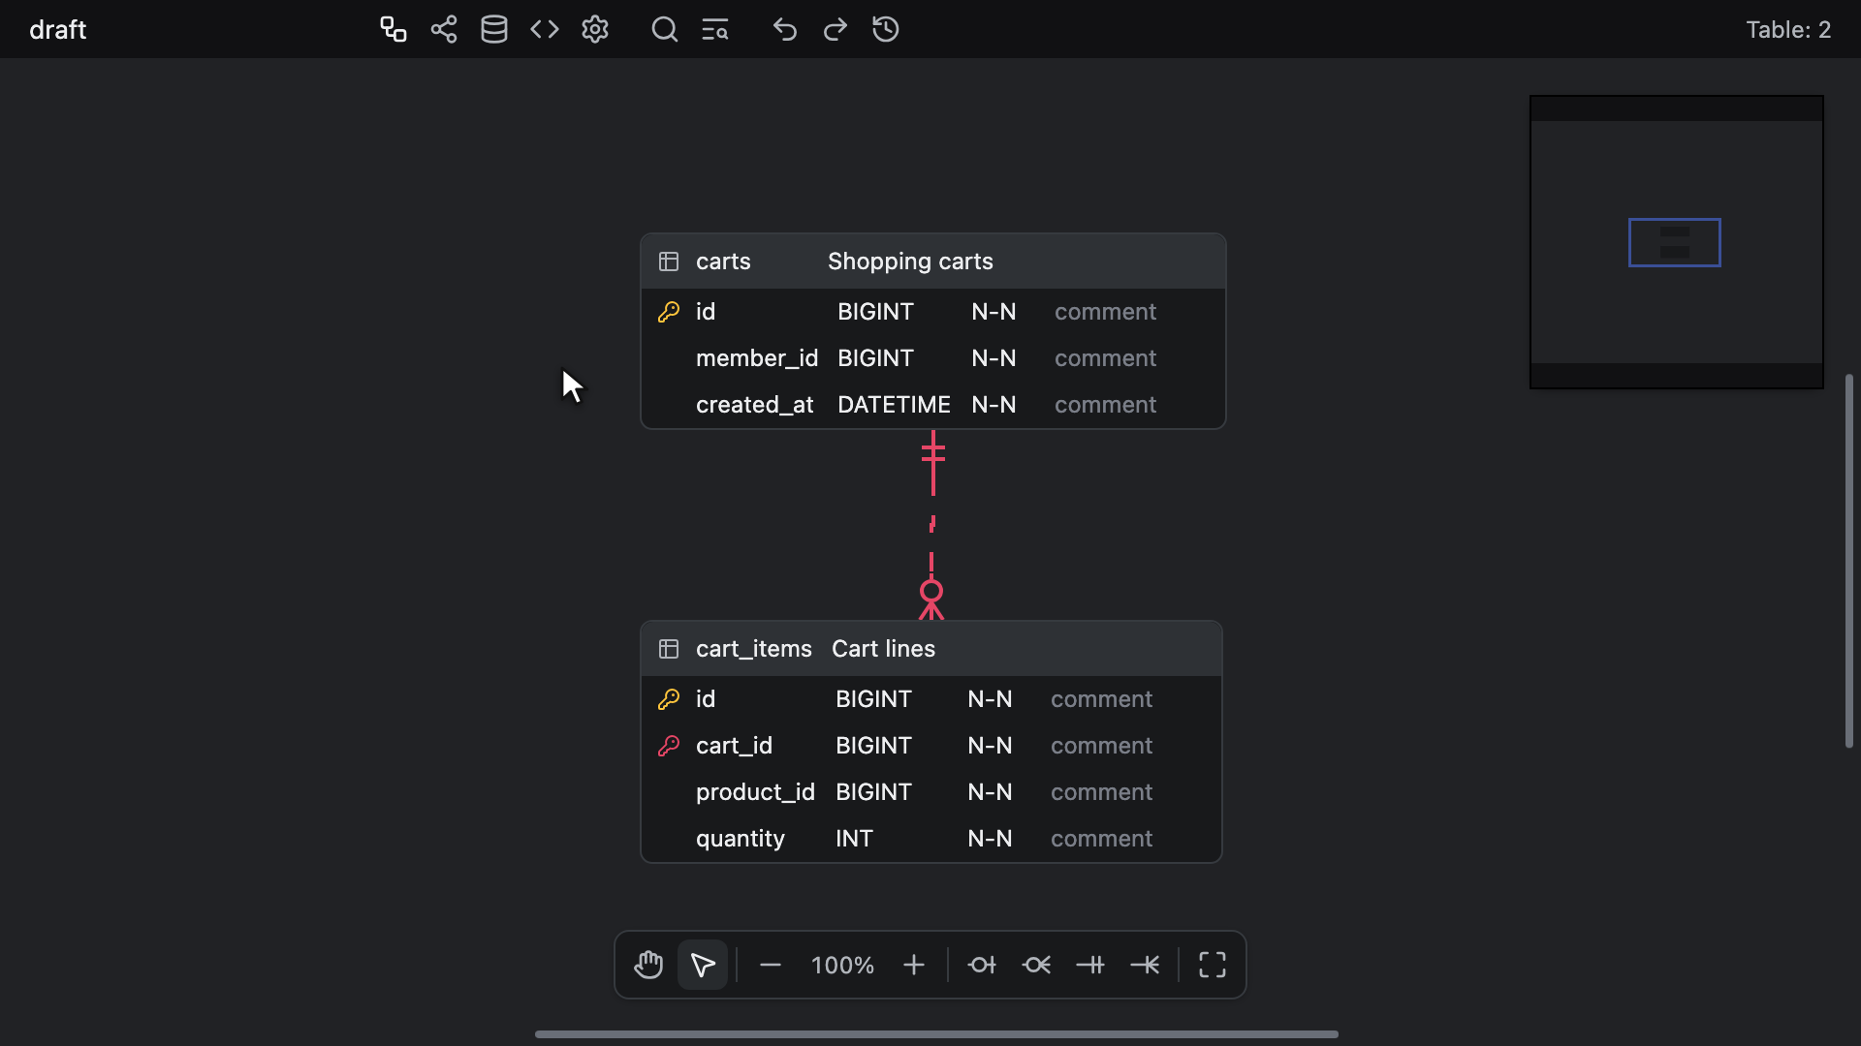Click cart_id column name

734,746
